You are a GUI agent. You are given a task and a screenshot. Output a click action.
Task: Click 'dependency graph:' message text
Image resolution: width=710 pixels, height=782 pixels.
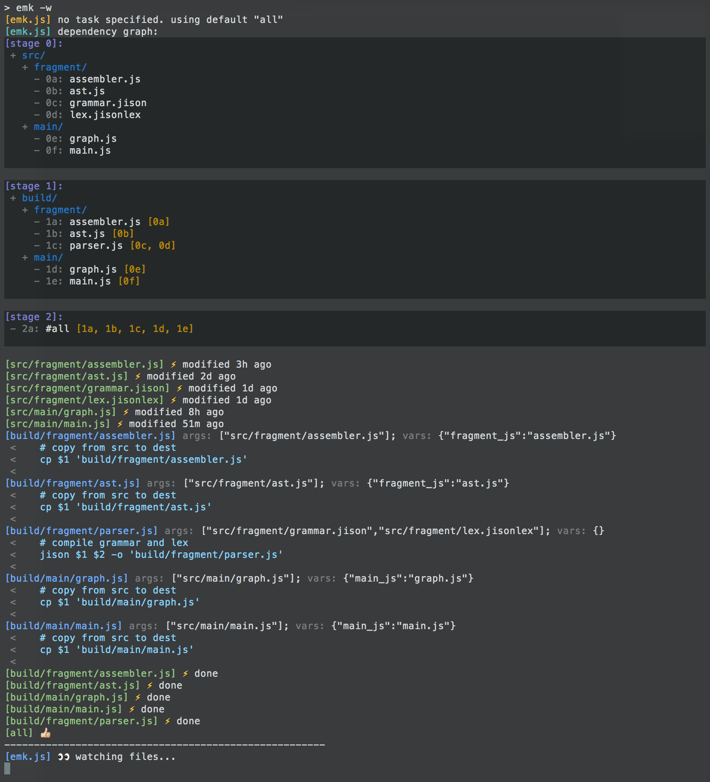pos(108,32)
